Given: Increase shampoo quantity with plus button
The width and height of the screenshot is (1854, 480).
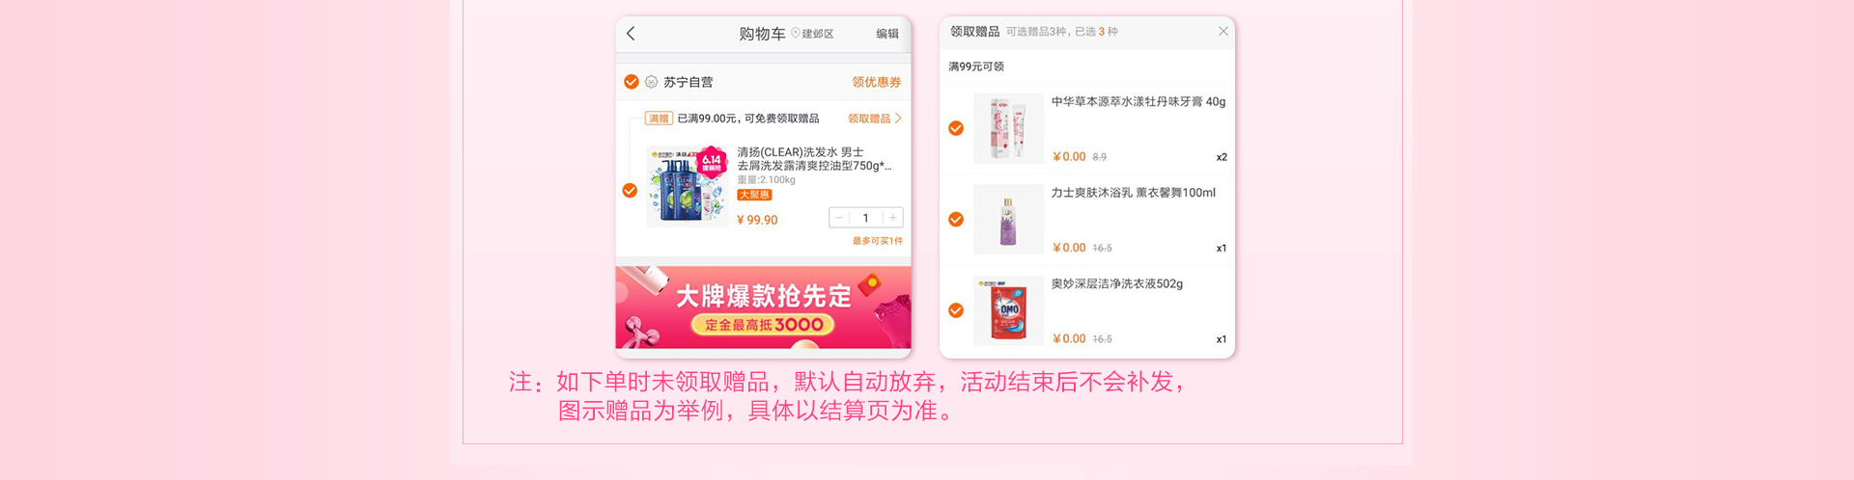Looking at the screenshot, I should 893,218.
